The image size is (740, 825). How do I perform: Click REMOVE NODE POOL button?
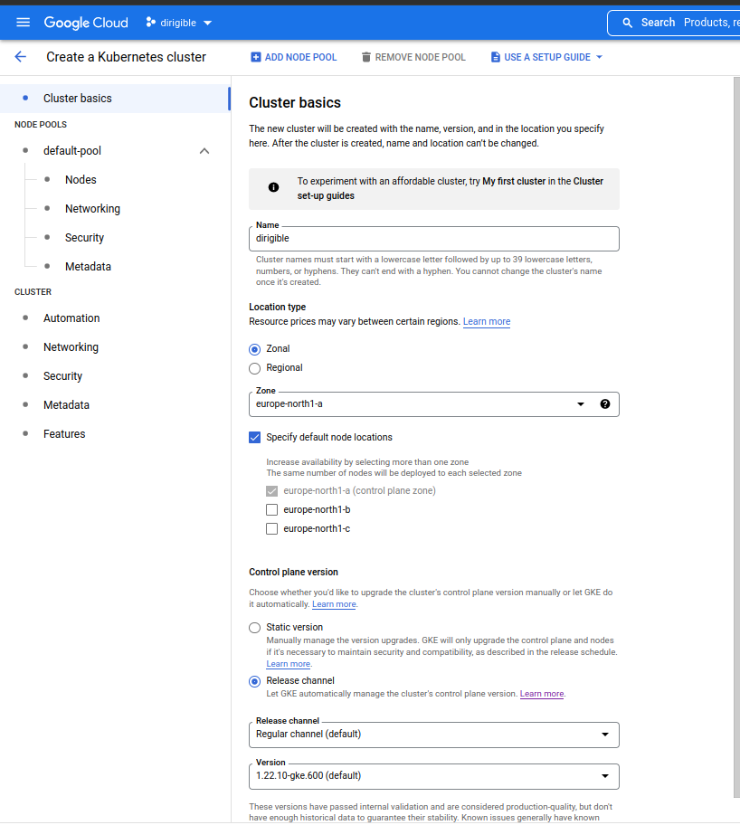tap(413, 57)
